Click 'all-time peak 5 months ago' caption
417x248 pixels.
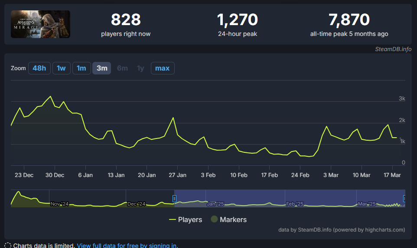point(349,34)
